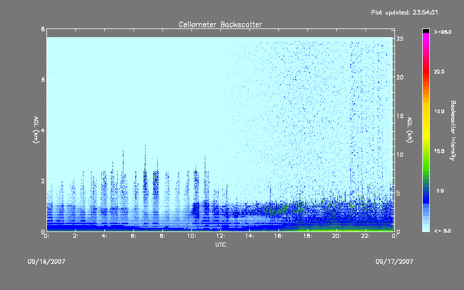Click the '20:' hour tick on UTC axis
The image size is (464, 290).
coord(336,236)
